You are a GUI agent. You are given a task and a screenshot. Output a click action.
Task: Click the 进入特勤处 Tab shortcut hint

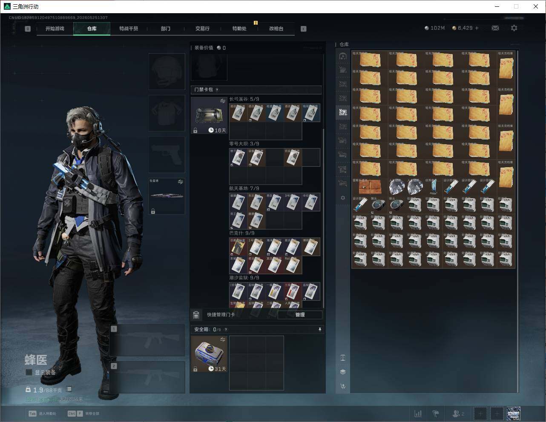tap(42, 413)
